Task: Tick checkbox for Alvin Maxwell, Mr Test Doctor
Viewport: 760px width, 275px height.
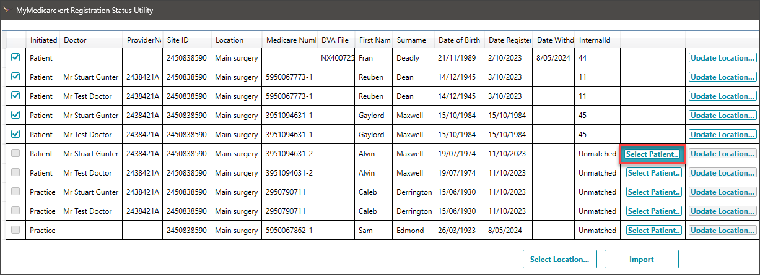Action: tap(15, 172)
